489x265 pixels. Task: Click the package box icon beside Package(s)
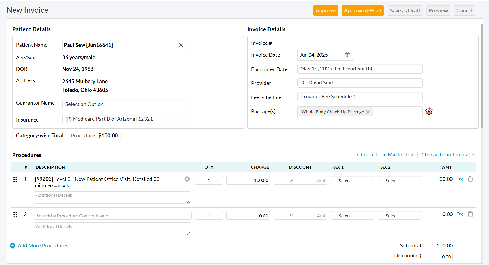click(429, 111)
